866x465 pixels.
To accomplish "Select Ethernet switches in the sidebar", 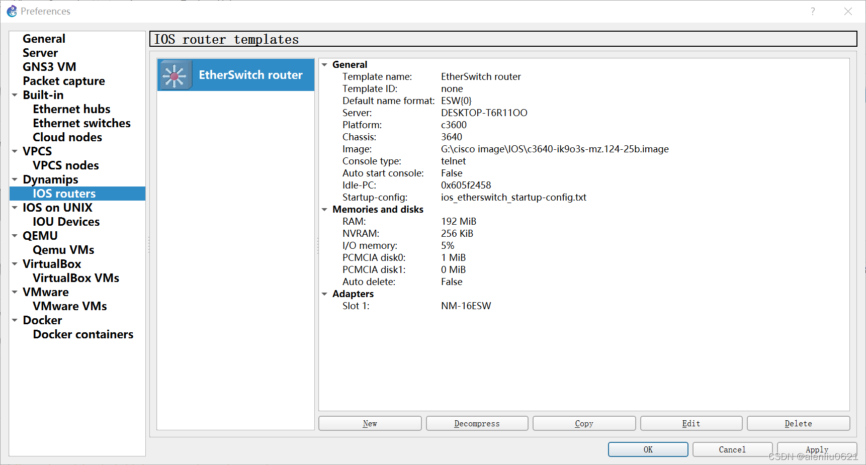I will pos(81,123).
